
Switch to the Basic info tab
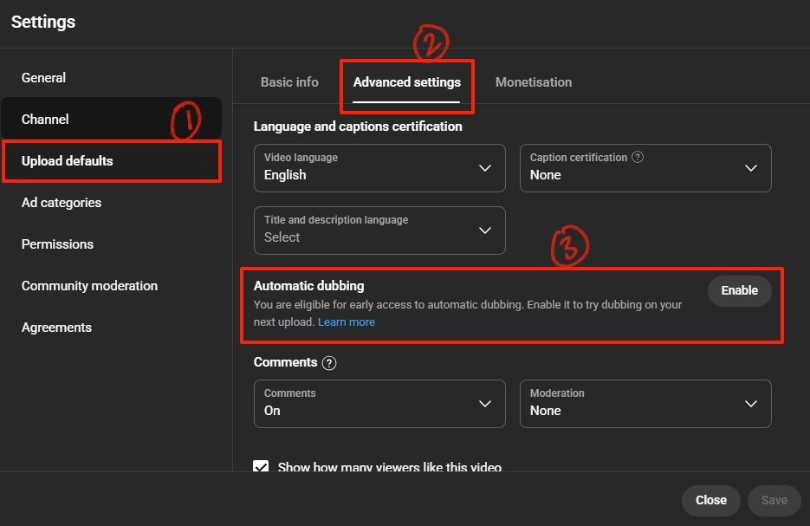[289, 81]
